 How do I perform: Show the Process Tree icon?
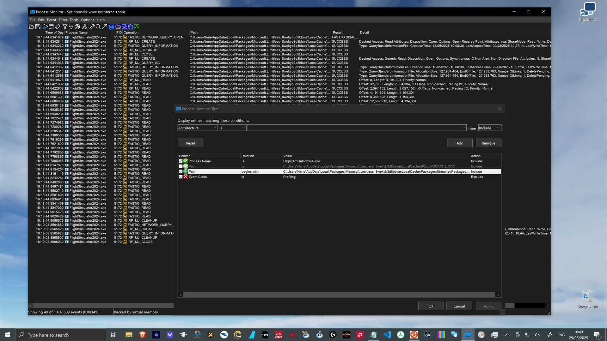[85, 27]
